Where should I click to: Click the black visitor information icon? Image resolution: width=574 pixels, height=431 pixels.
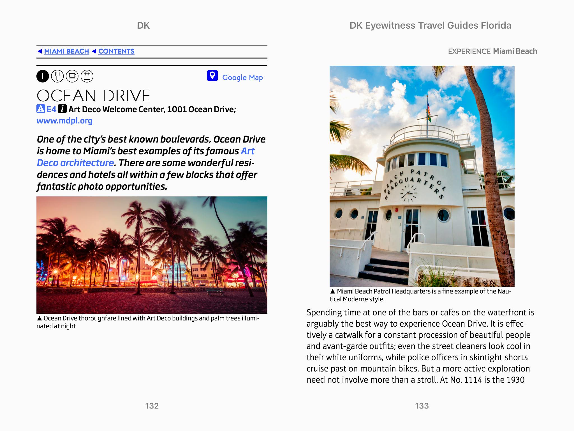[62, 109]
